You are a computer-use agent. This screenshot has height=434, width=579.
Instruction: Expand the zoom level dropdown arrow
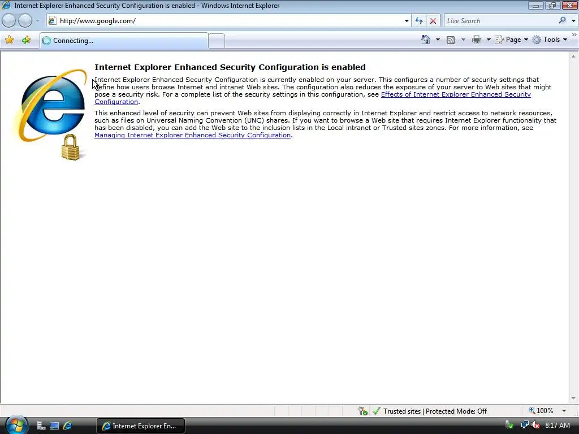coord(564,411)
